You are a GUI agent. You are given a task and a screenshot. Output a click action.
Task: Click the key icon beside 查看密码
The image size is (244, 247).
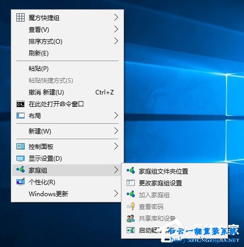point(131,206)
